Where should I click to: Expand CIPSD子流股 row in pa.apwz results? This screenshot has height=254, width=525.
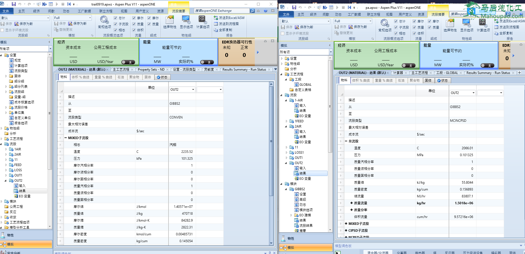coord(346,231)
